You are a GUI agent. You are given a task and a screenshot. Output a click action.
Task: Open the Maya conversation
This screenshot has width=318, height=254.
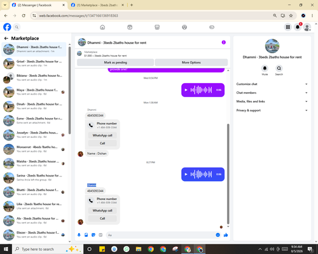34,92
